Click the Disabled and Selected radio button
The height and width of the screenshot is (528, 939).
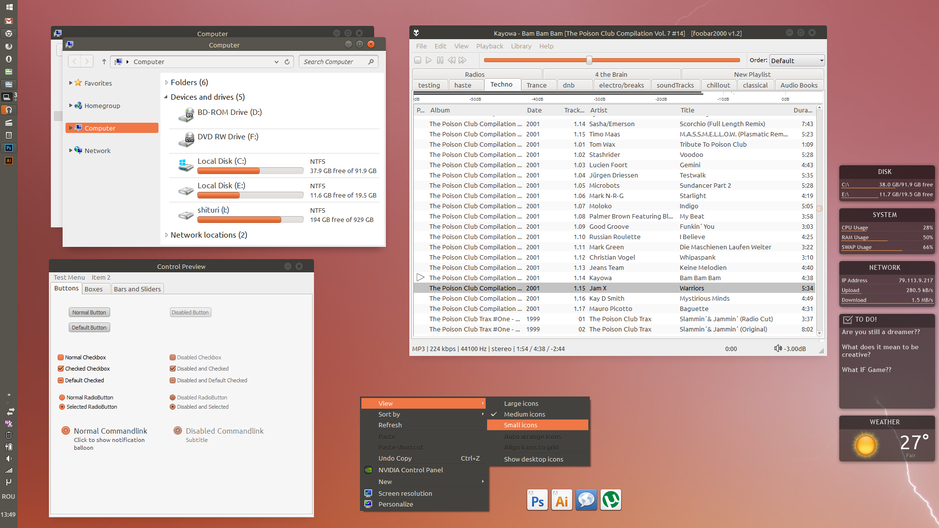pyautogui.click(x=173, y=407)
